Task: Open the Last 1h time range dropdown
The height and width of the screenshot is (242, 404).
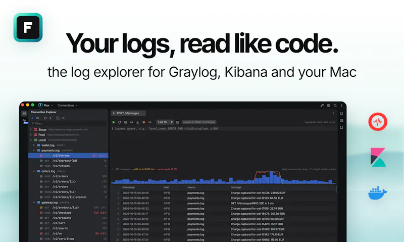Action: coord(165,122)
